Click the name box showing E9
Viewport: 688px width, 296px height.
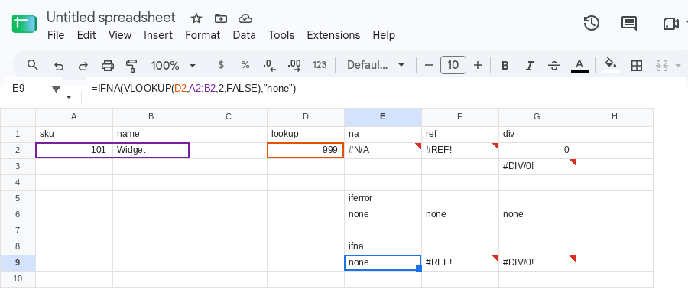18,89
